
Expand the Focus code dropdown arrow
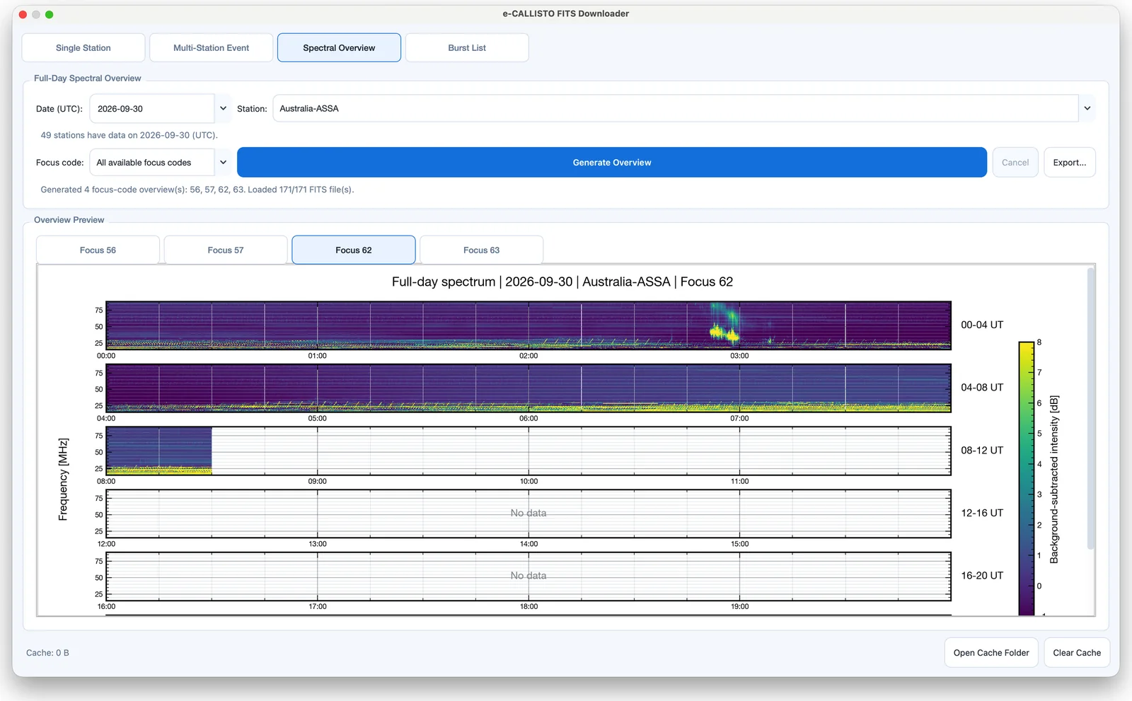(x=223, y=163)
